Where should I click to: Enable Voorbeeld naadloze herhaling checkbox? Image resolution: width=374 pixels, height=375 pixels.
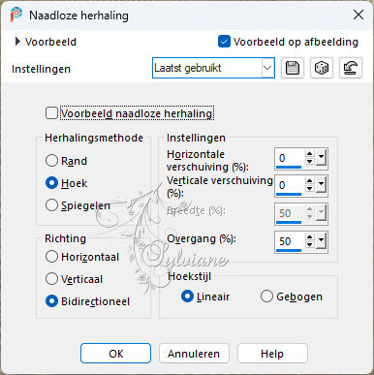pyautogui.click(x=51, y=113)
